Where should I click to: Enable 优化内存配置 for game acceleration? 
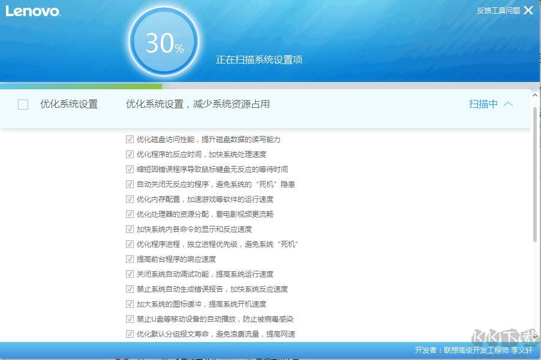pyautogui.click(x=130, y=198)
